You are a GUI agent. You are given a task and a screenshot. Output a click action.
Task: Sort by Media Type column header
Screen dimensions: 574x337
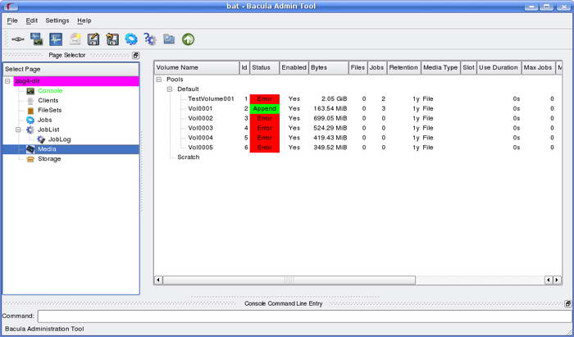coord(440,68)
